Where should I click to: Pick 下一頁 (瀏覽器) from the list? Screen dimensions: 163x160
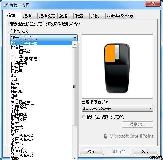(41, 59)
